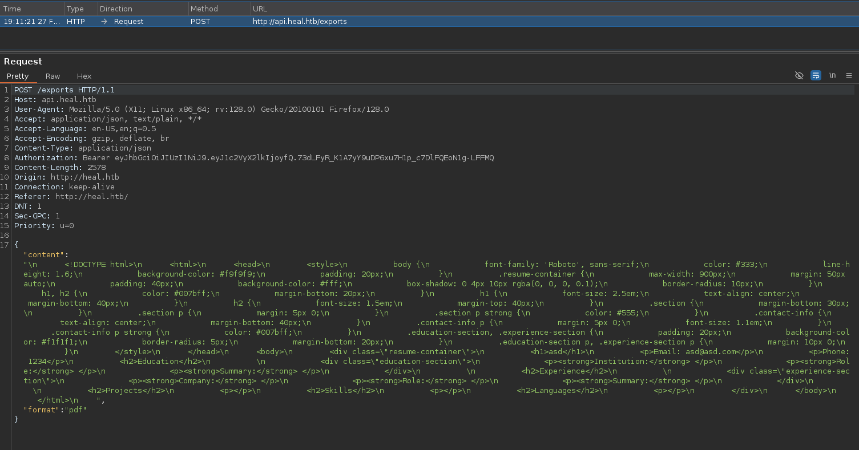
Task: Click the "format":"pdf" JSON value
Action: point(77,410)
